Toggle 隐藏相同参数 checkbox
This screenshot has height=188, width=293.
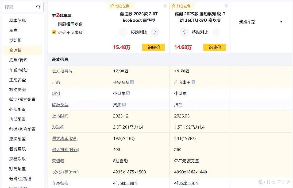pos(54,24)
